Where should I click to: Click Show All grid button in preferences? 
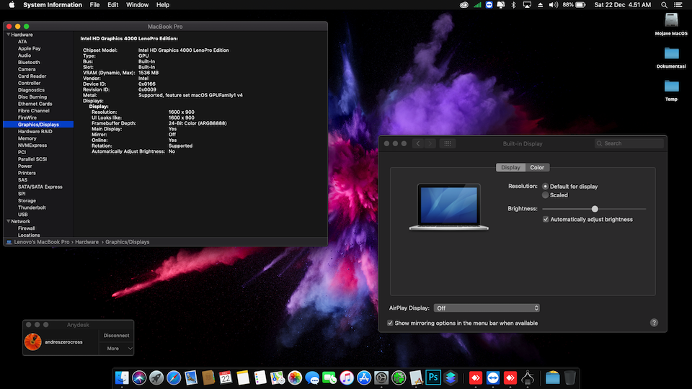tap(448, 143)
